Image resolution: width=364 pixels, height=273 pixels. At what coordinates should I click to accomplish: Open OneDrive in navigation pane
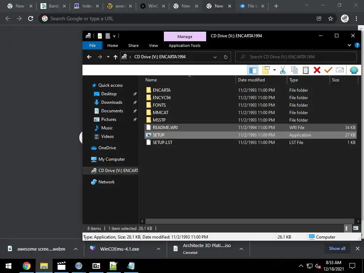click(x=107, y=148)
